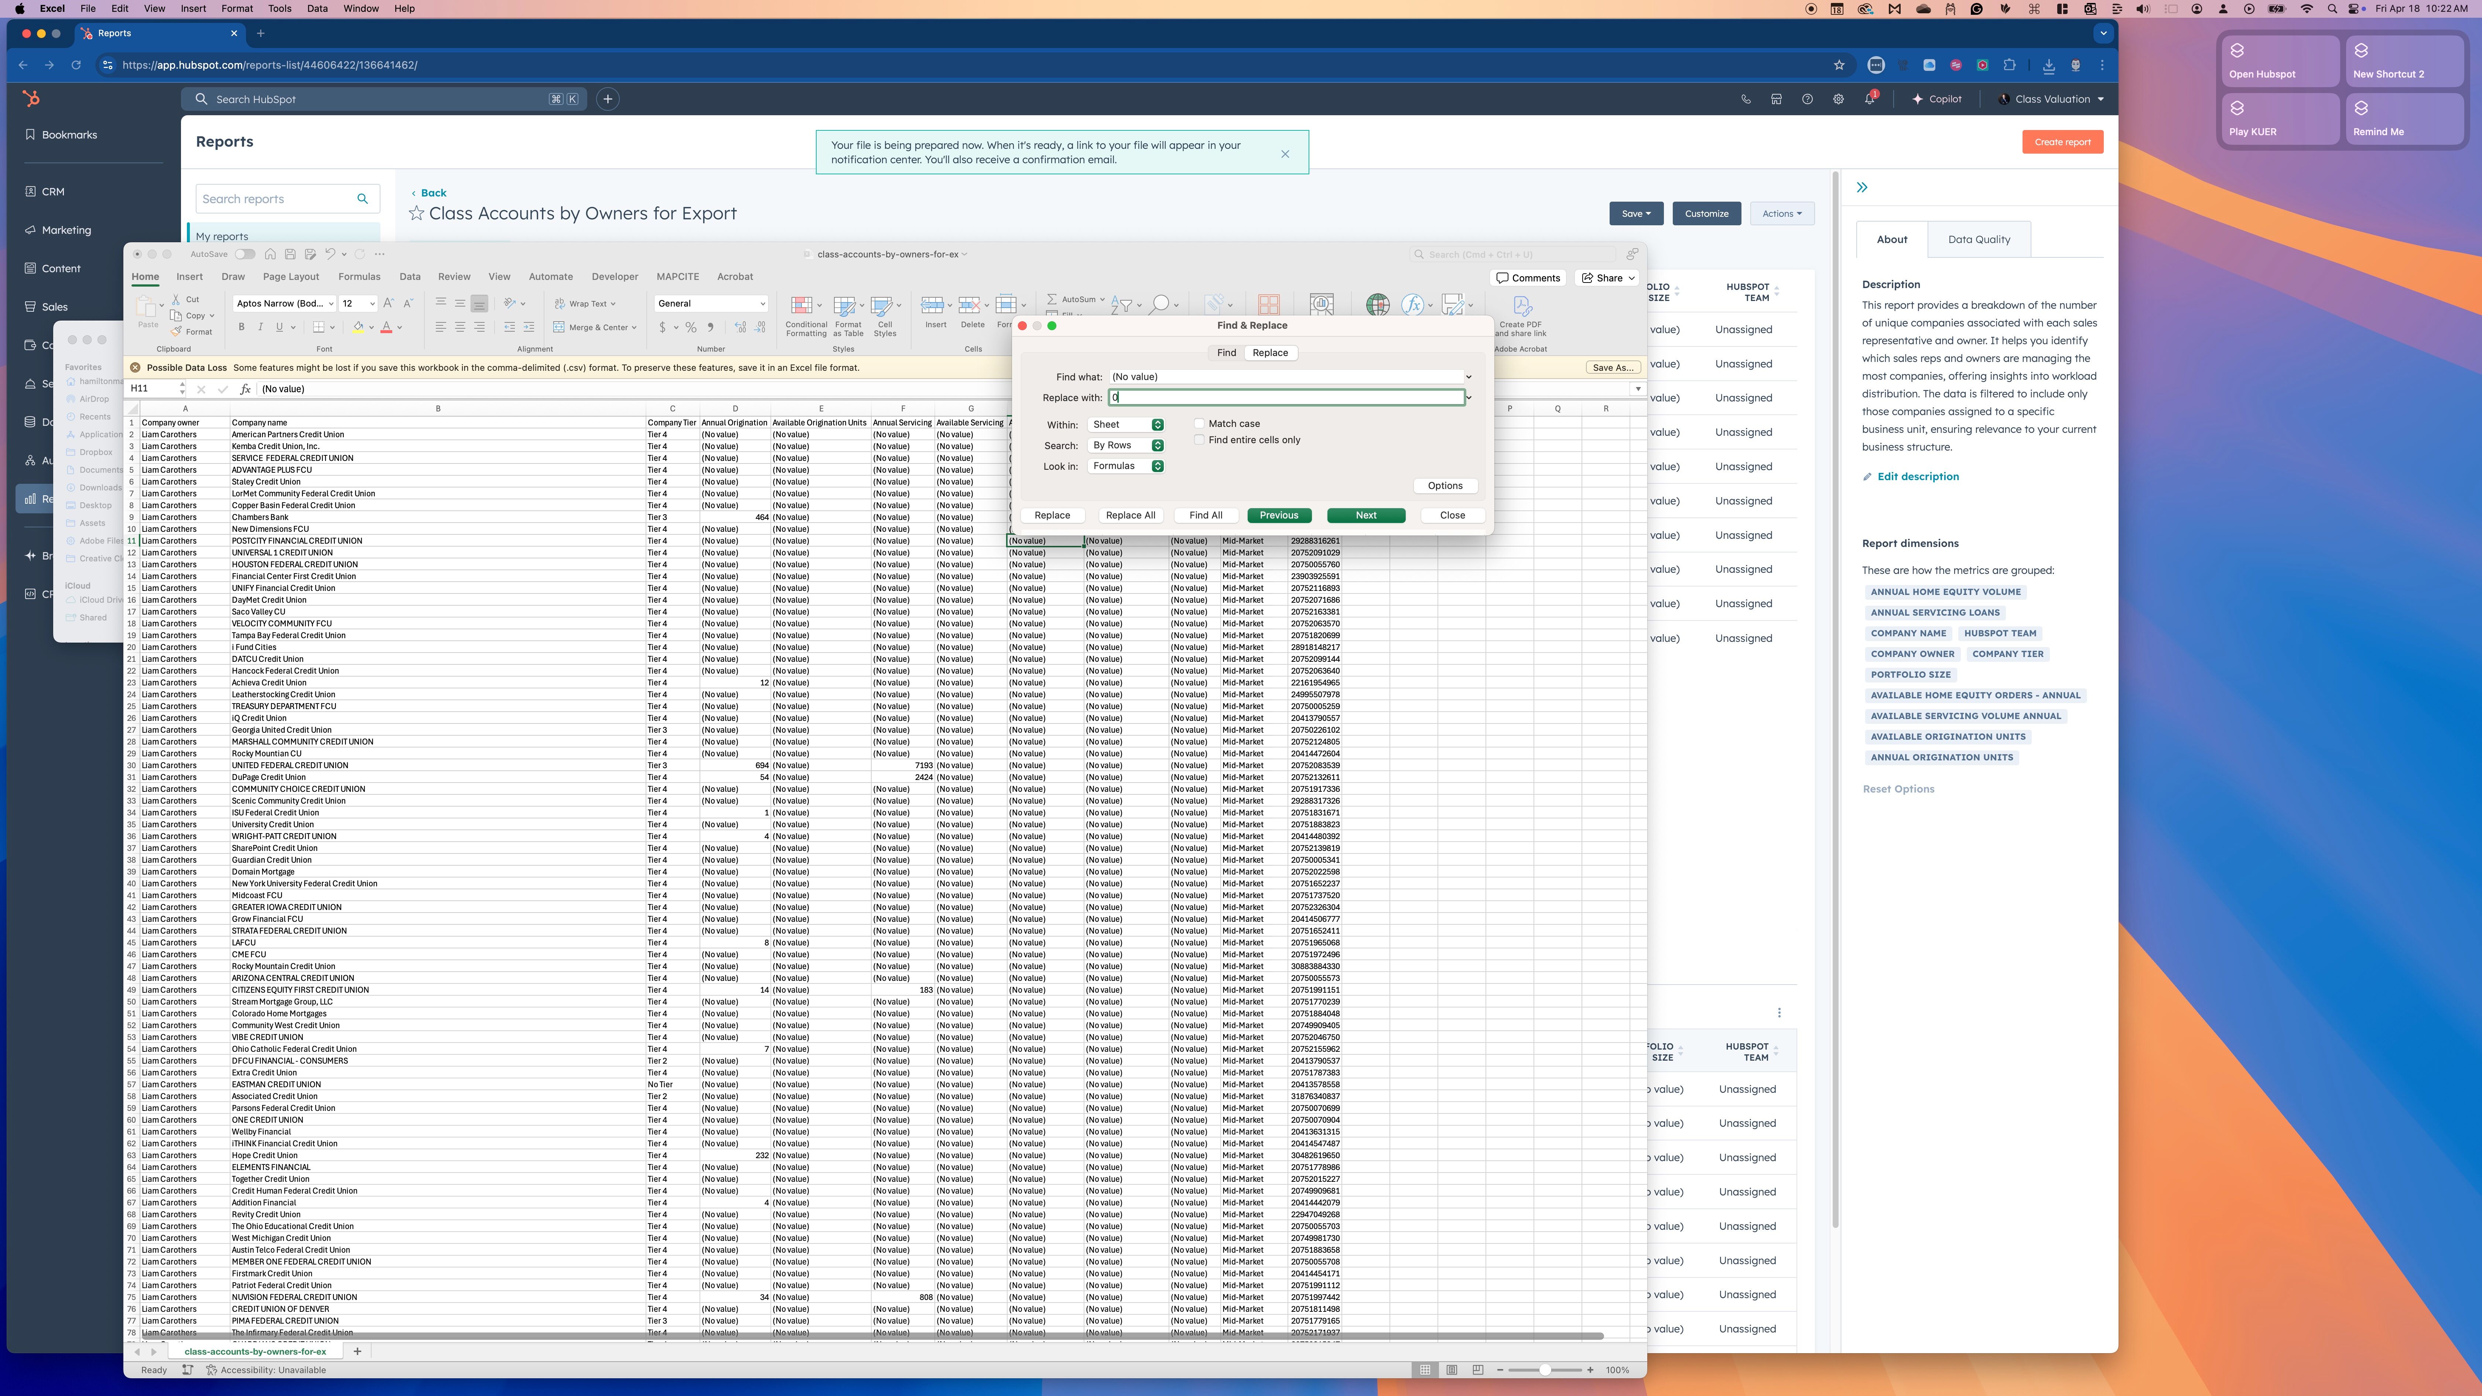Adjust the zoom slider in status bar

(1545, 1370)
